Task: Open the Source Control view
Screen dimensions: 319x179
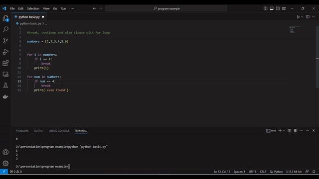Action: [x=5, y=41]
